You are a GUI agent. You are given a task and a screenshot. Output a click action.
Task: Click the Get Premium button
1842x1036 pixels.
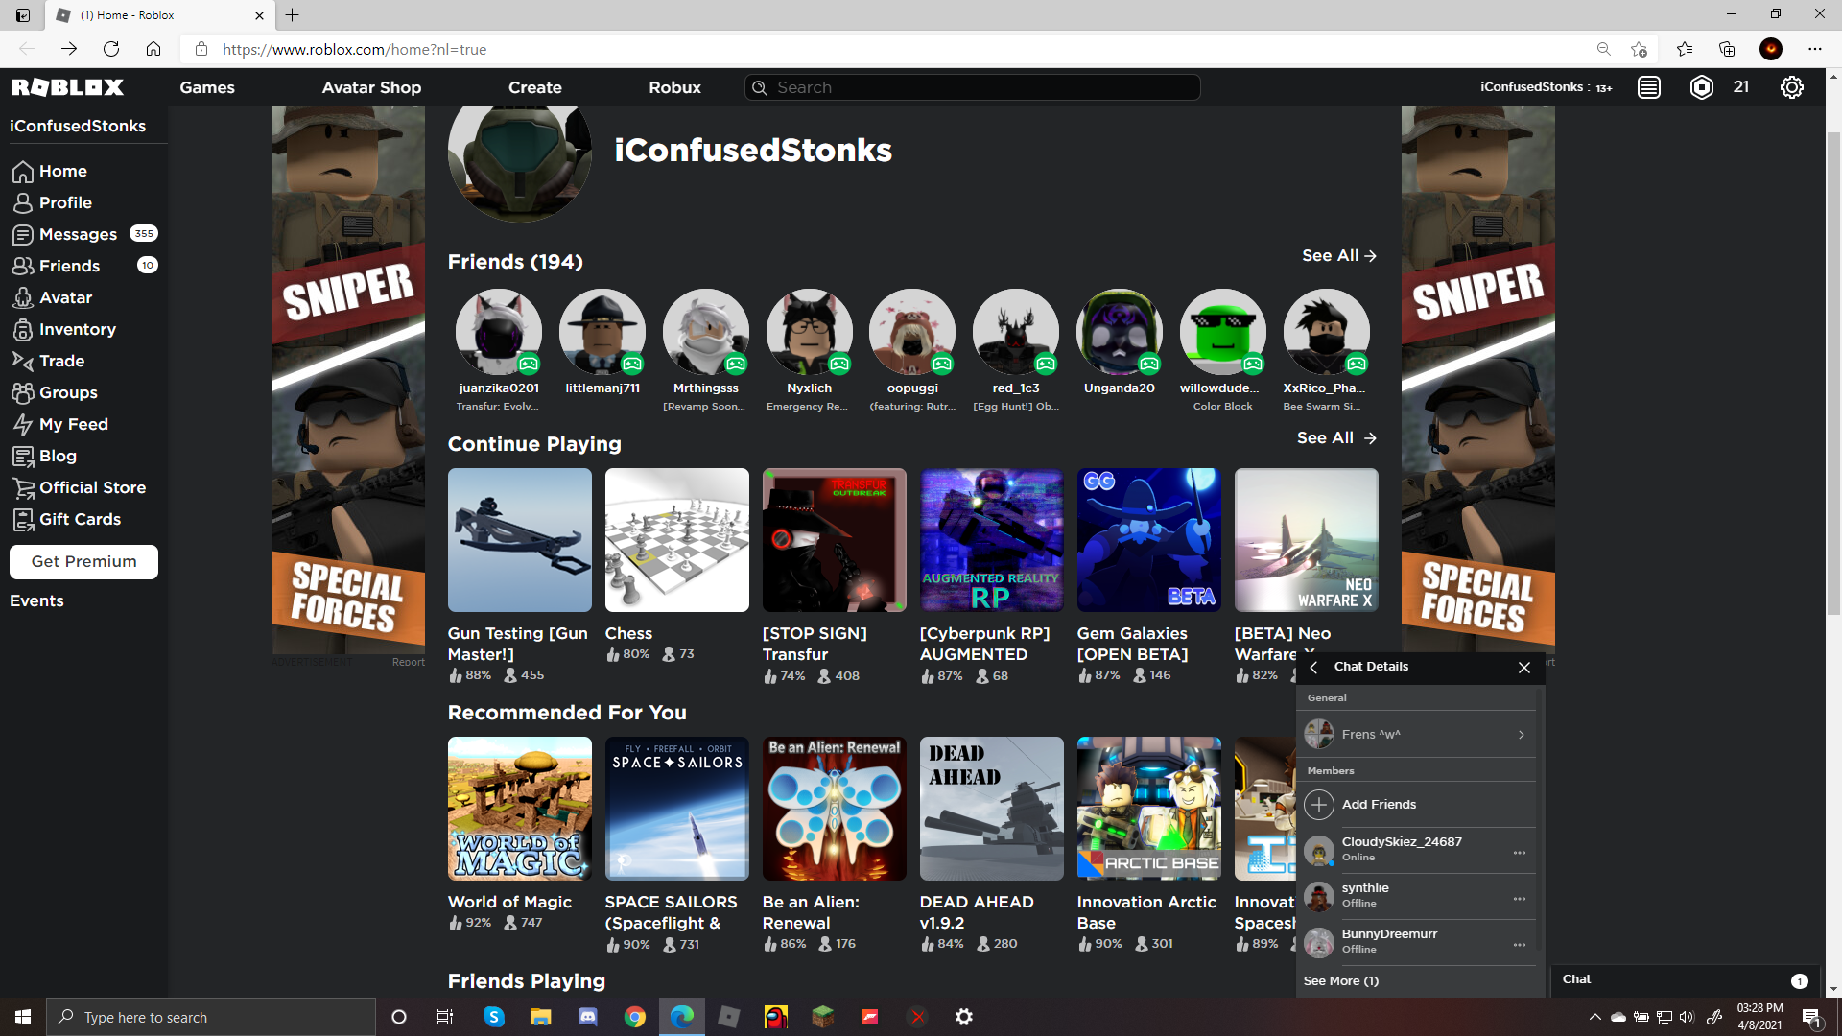[83, 561]
